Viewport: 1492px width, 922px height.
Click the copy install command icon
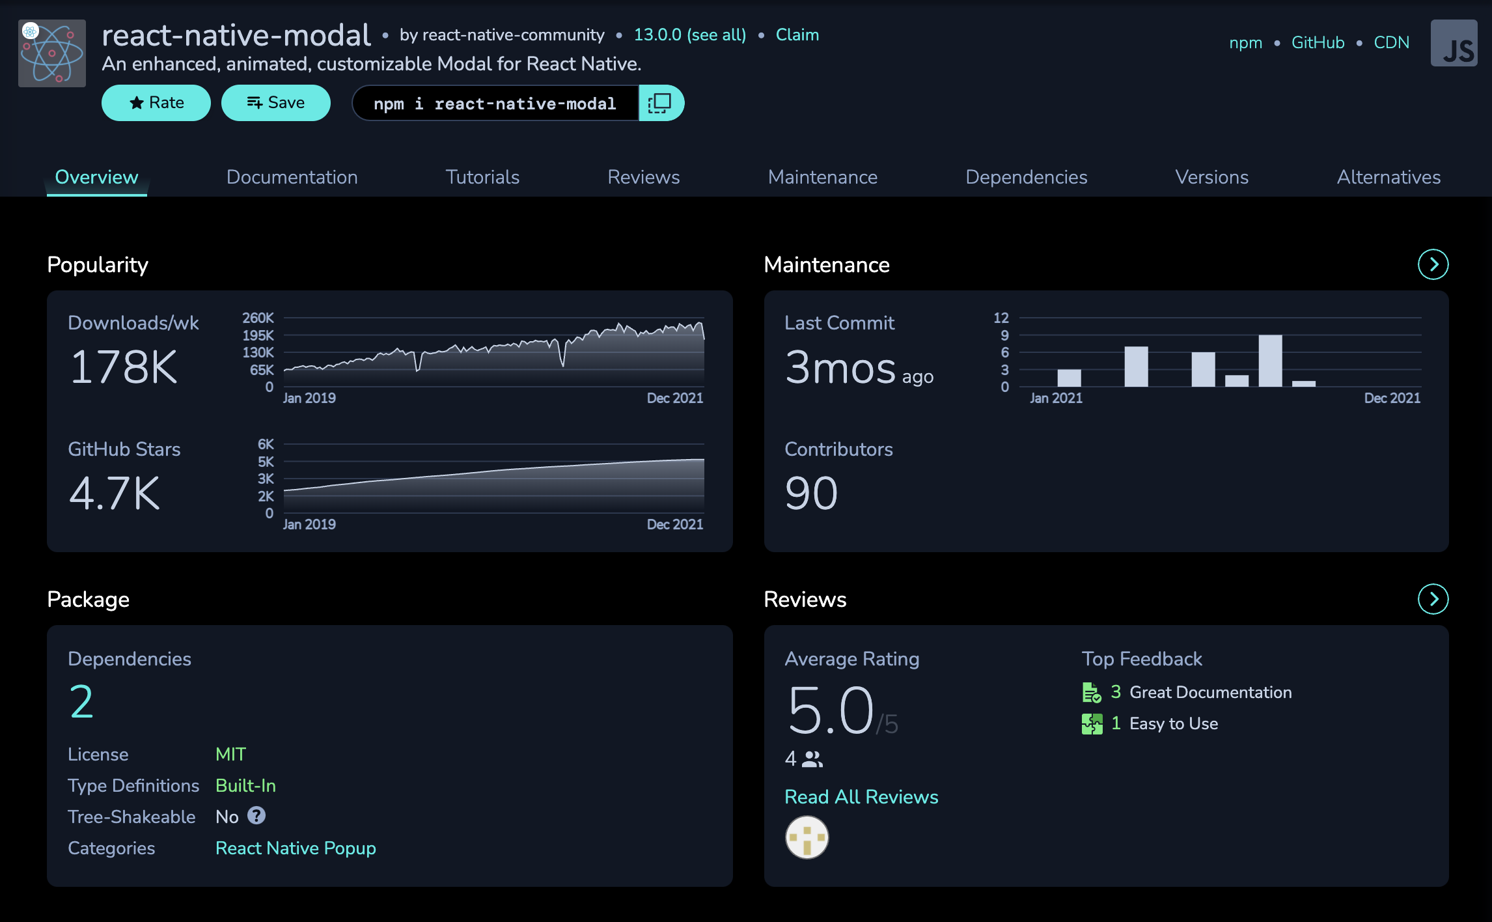[x=660, y=103]
